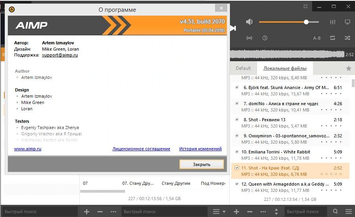The image size is (355, 217).
Task: Click the star favorites icon
Action: (x=348, y=68)
